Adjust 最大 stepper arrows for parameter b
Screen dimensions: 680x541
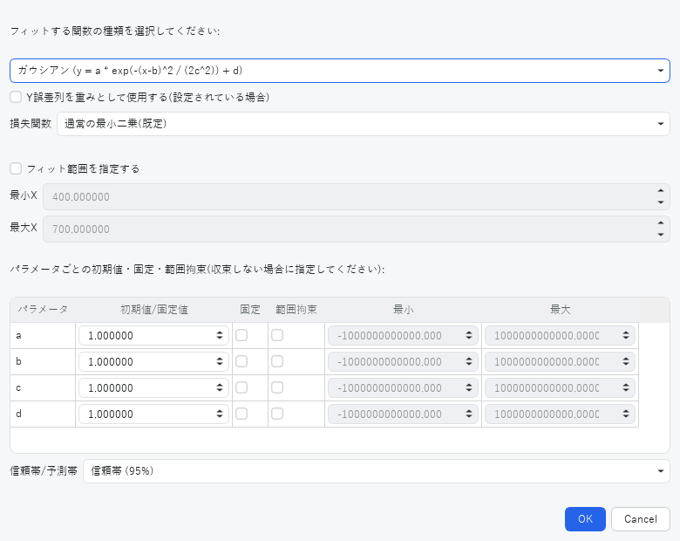626,361
